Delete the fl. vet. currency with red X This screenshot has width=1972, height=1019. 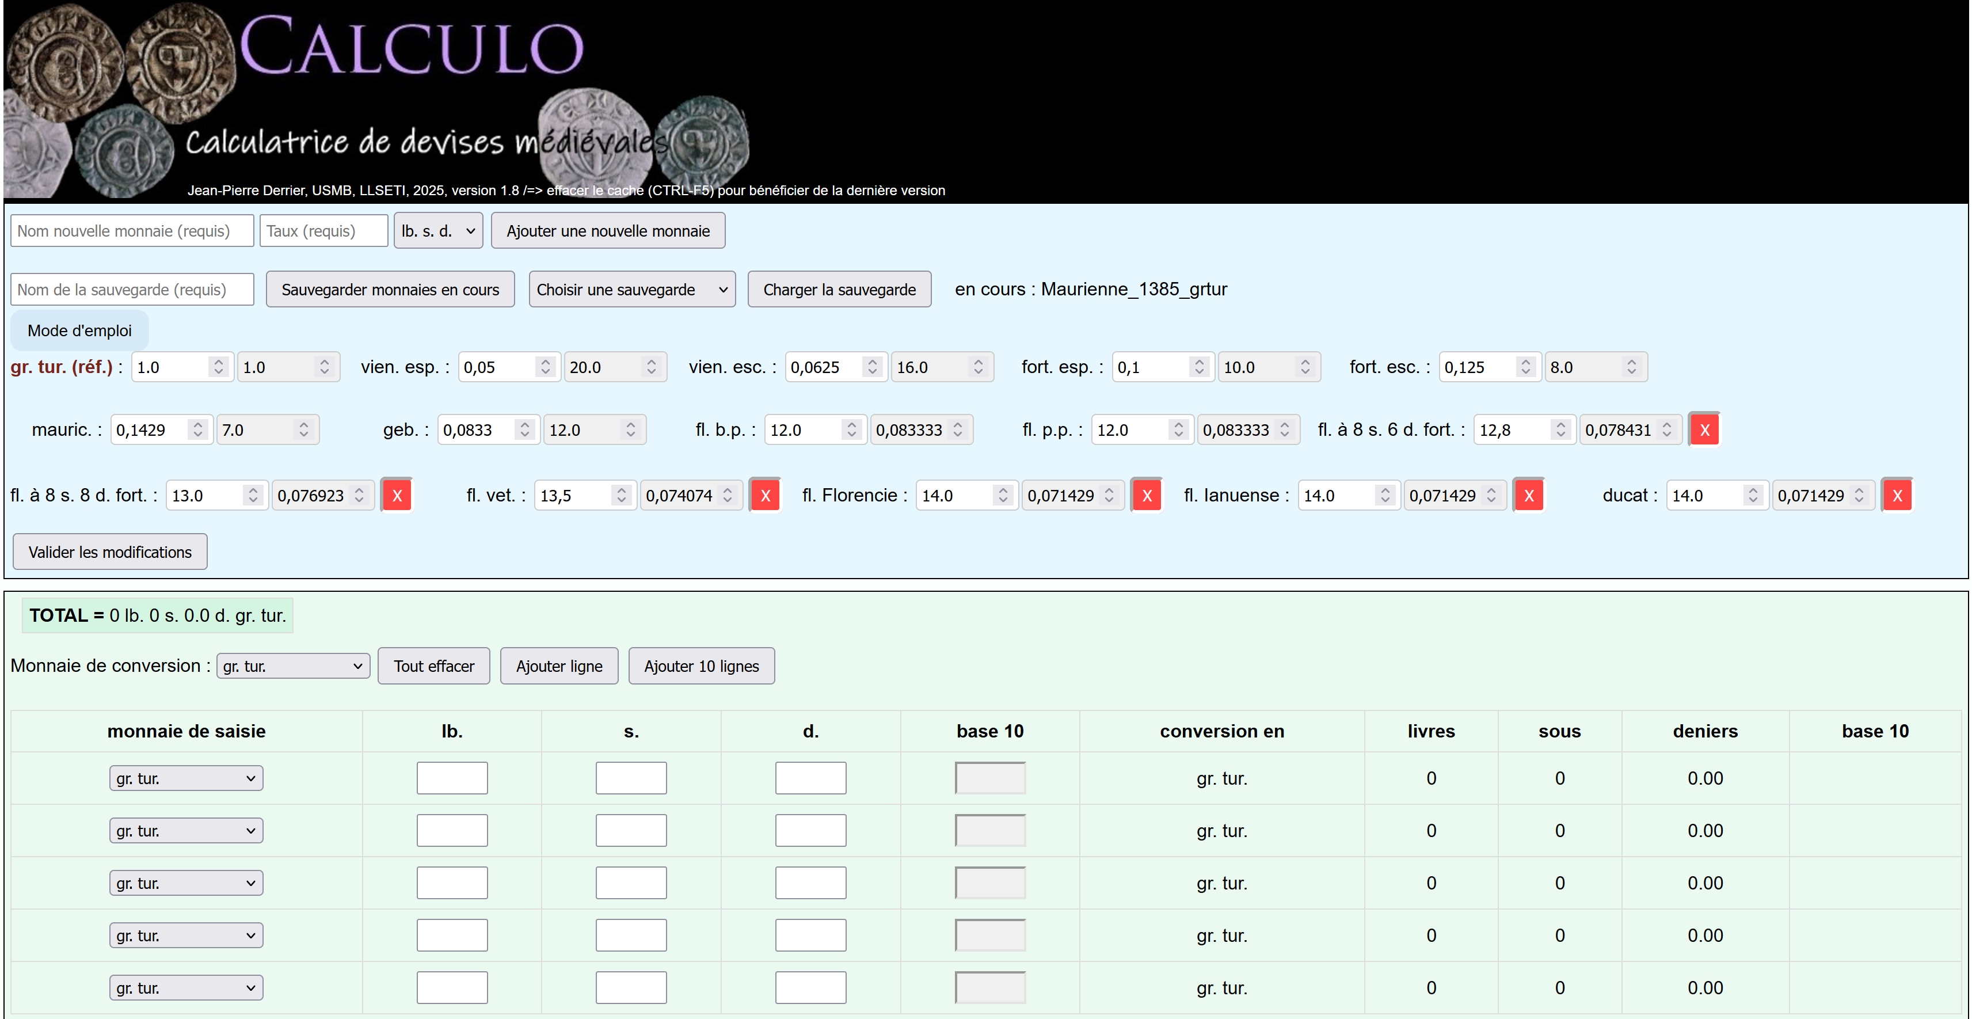765,495
